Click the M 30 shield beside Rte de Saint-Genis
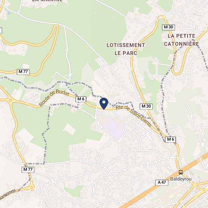This screenshot has width=208, height=208. (146, 106)
